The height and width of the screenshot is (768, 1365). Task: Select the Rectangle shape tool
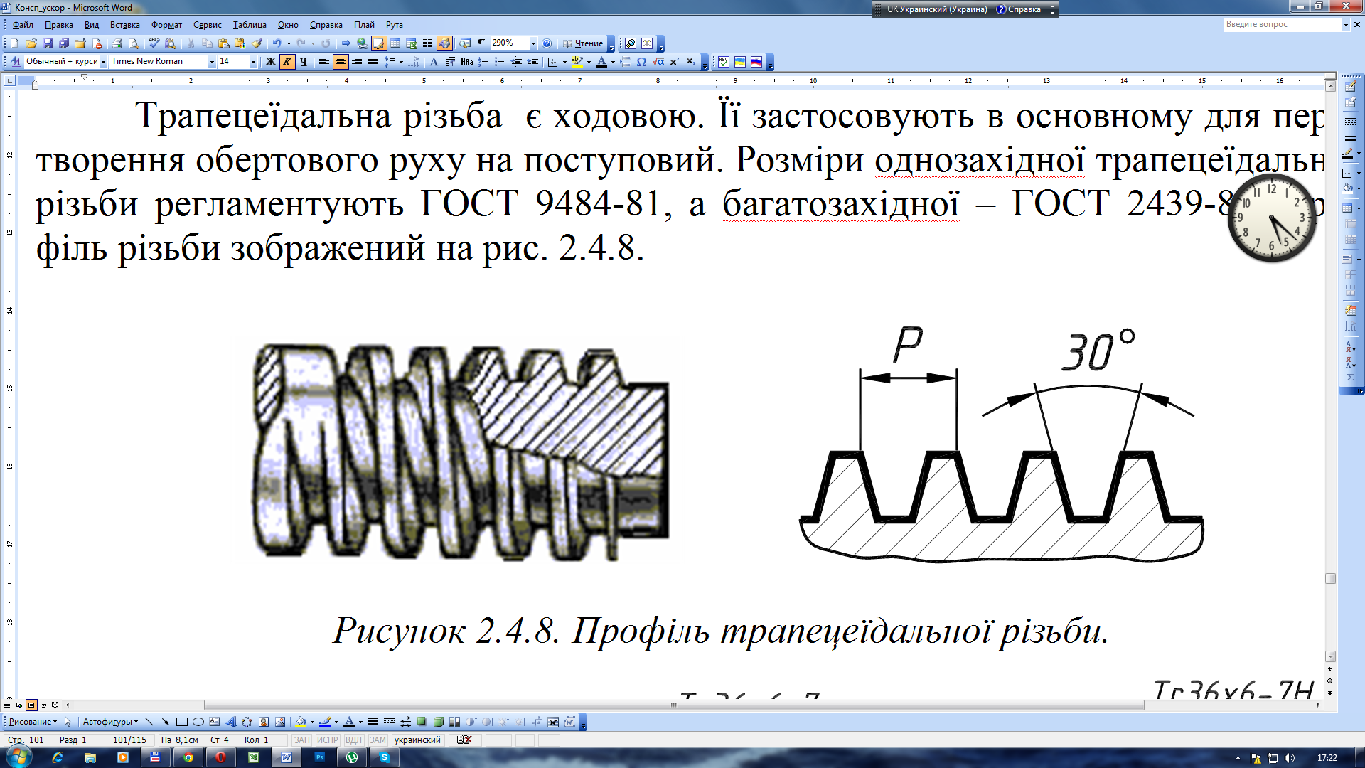click(x=182, y=722)
